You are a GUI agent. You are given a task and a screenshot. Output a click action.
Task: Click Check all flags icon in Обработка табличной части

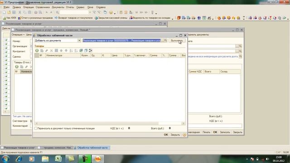tap(81, 50)
